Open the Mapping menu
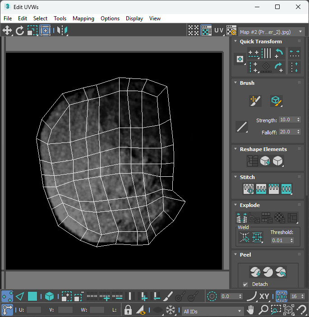The height and width of the screenshot is (317, 309). (83, 18)
